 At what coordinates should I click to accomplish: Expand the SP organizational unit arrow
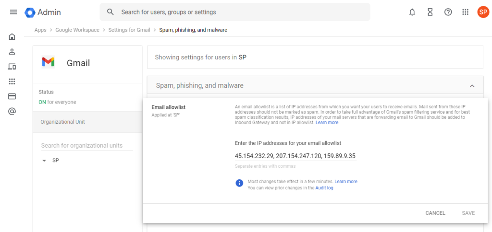(x=44, y=161)
